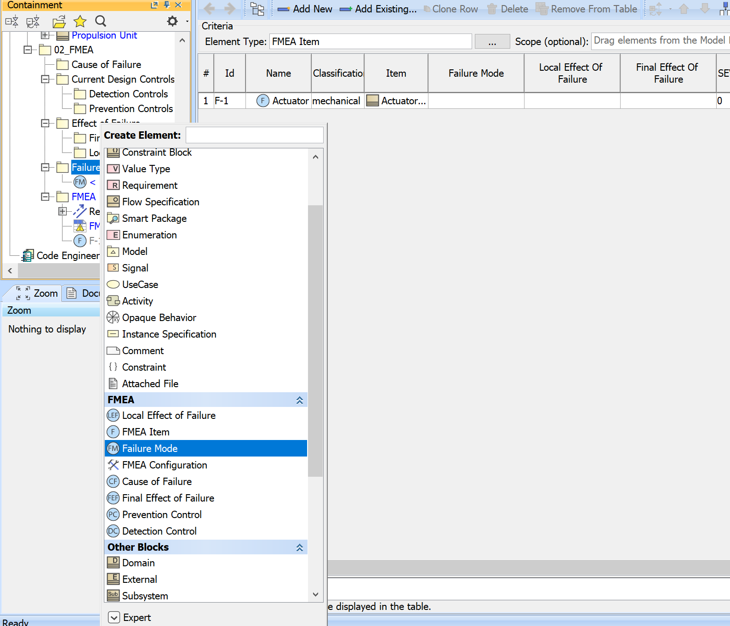This screenshot has height=626, width=730.
Task: Select the Prevention Controls folder
Action: [131, 108]
